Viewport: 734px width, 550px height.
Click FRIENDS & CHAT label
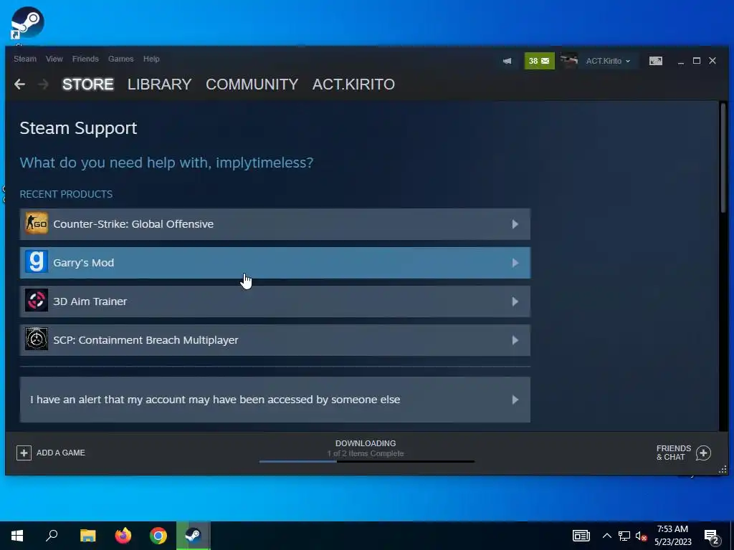[x=674, y=453]
